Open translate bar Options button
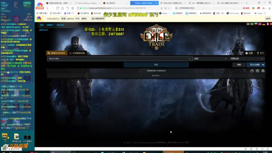This screenshot has width=272, height=153. pyautogui.click(x=268, y=19)
